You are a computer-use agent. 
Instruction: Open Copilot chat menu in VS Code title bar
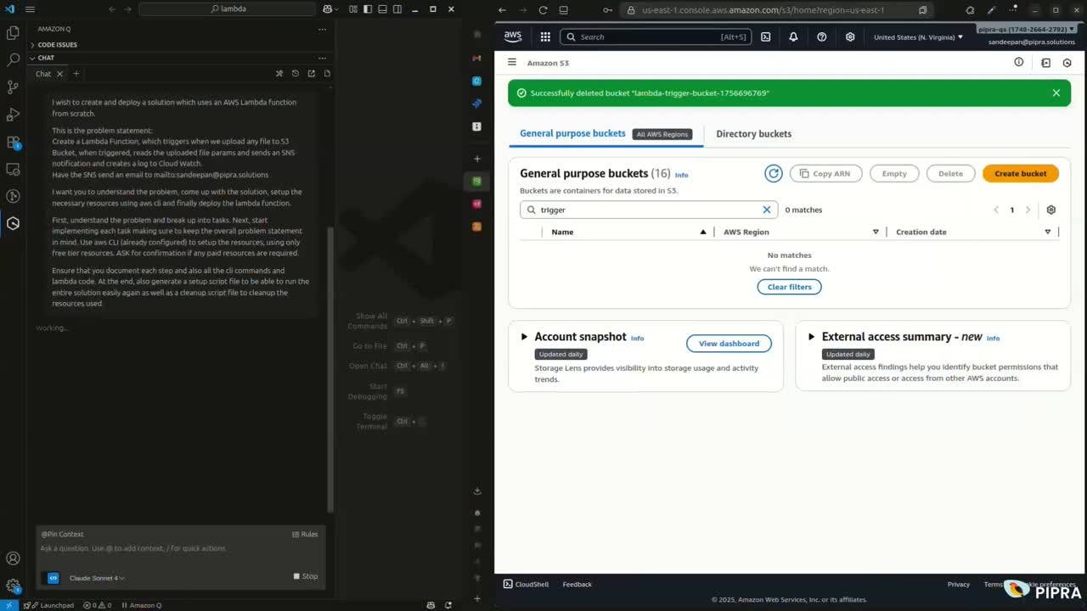330,9
